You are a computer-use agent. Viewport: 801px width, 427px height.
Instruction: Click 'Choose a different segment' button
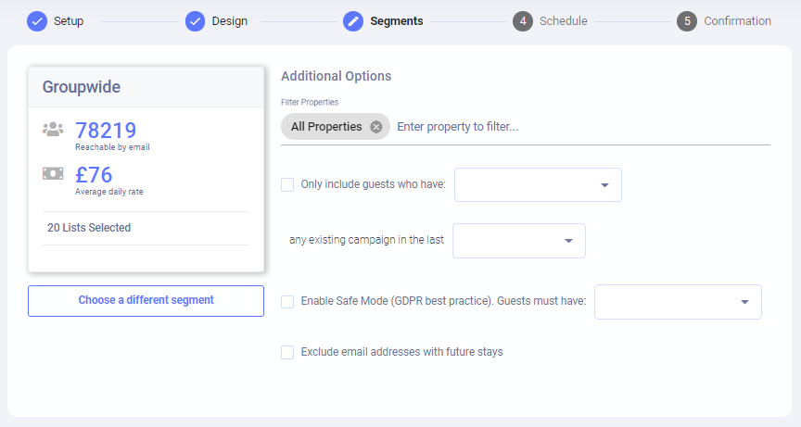pos(146,301)
